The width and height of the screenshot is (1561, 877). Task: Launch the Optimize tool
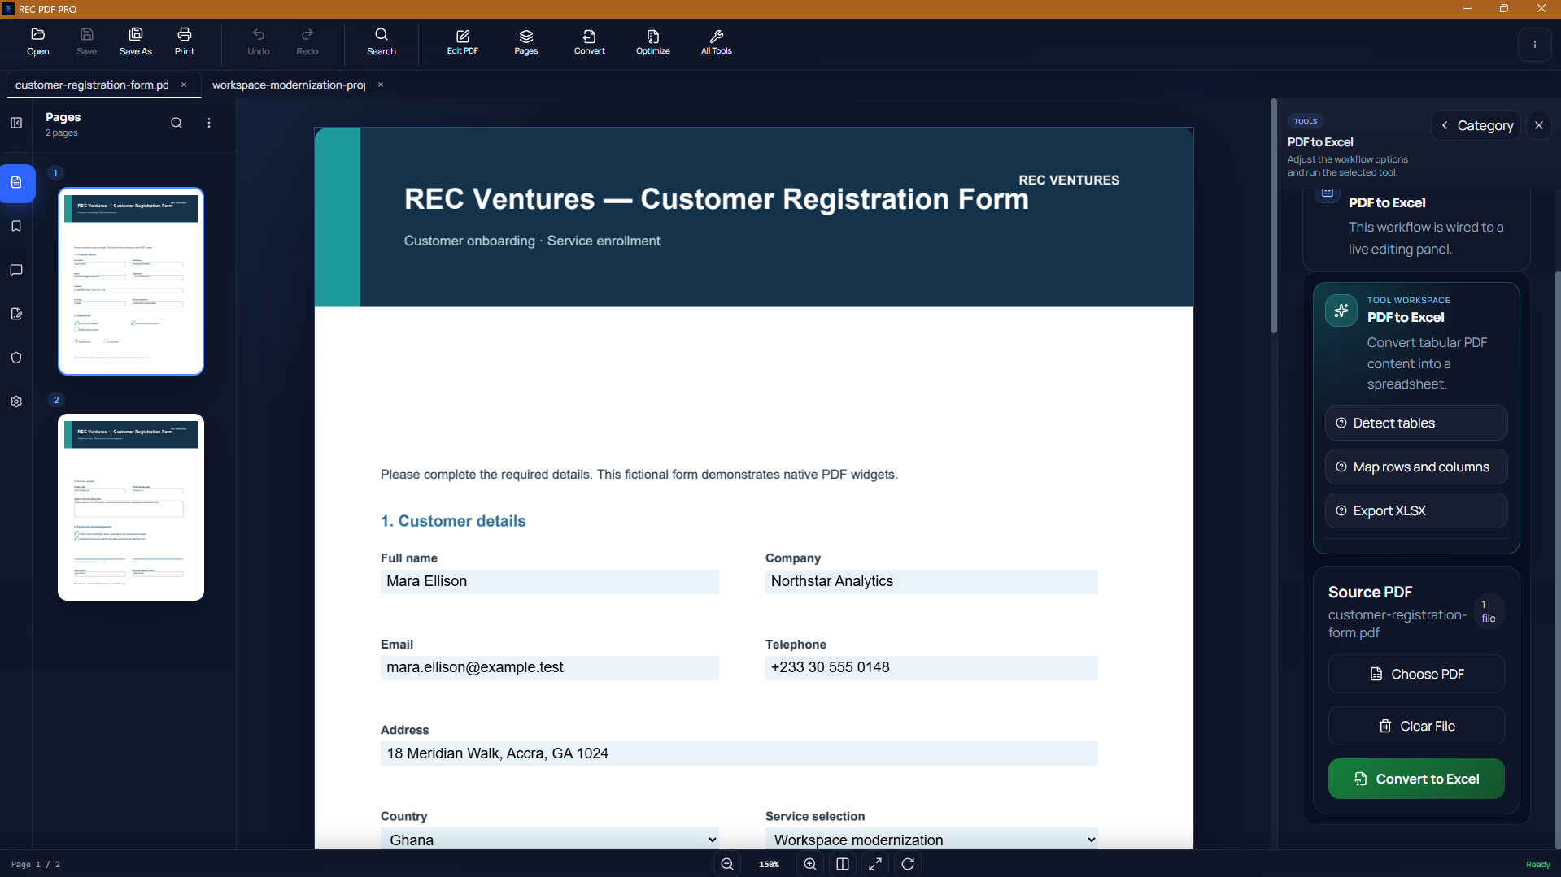[x=653, y=41]
